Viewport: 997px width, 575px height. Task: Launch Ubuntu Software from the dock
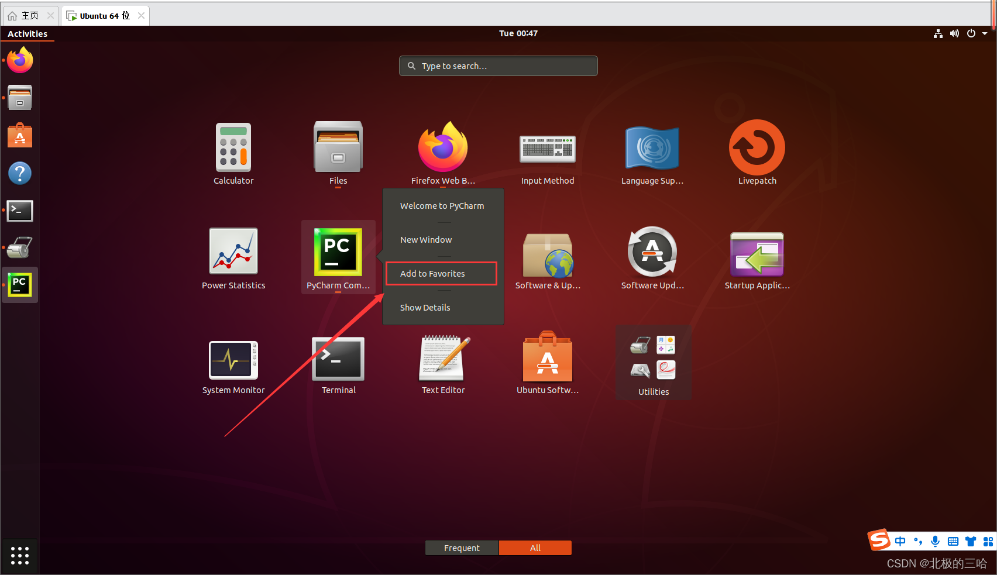20,135
